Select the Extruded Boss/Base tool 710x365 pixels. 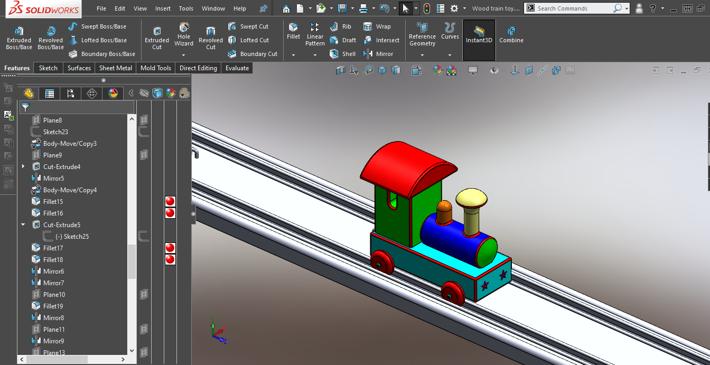click(19, 38)
